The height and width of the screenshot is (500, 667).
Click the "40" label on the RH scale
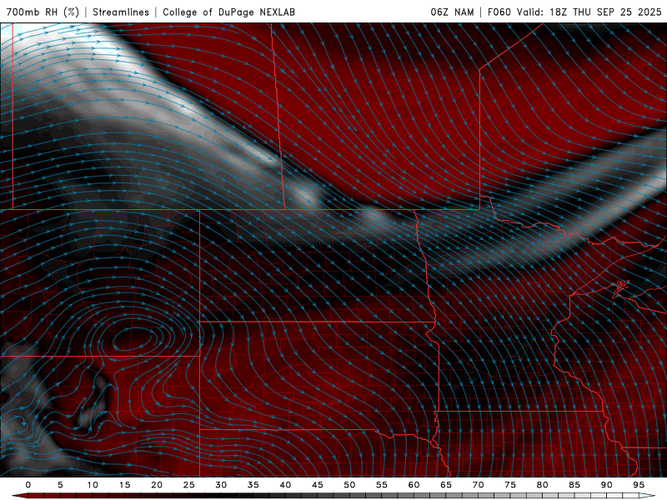[x=285, y=485]
